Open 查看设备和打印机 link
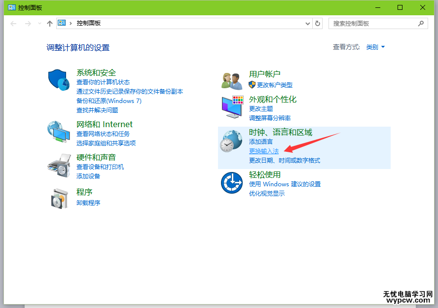Screen dimensions: 438x308 [x=100, y=167]
